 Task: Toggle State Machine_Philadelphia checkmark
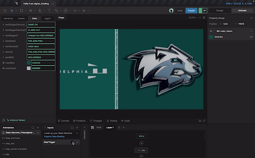38,133
